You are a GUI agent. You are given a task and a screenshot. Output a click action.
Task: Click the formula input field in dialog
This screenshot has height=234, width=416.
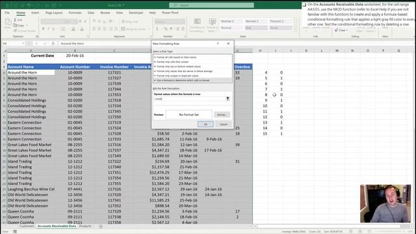pyautogui.click(x=189, y=99)
